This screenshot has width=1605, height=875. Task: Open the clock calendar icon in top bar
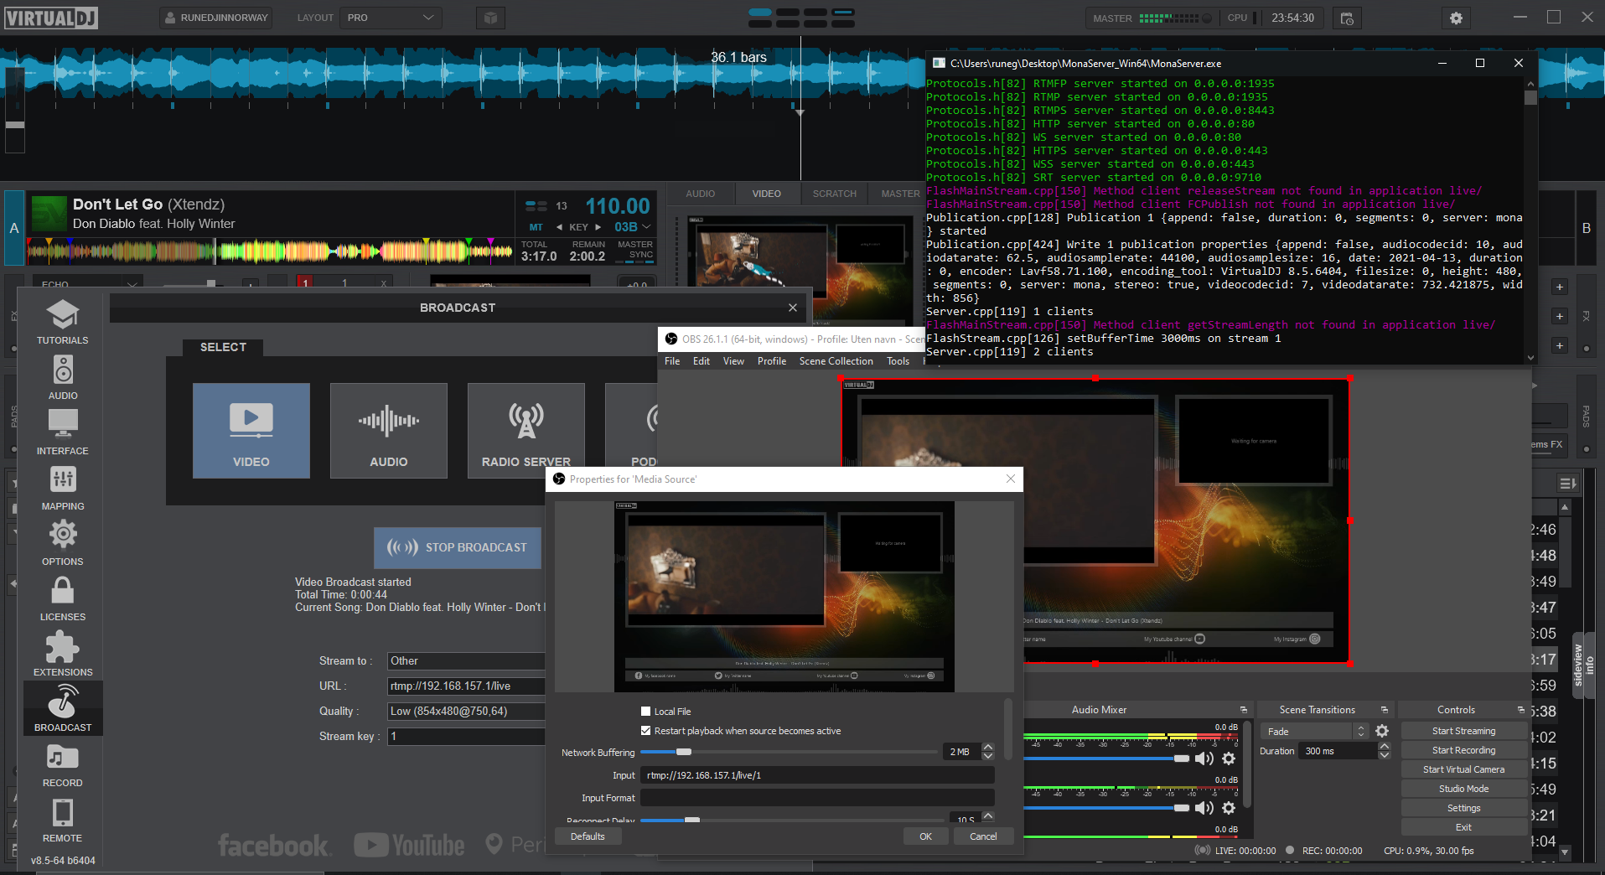1347,18
